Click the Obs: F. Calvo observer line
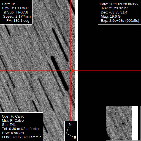The height and width of the screenshot is (141, 141). [x=13, y=116]
